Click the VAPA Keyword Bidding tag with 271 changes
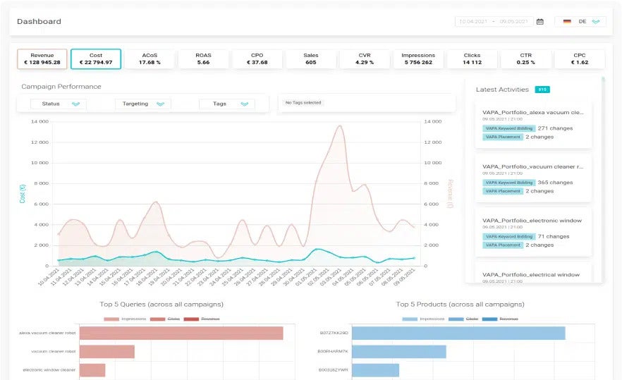 click(508, 128)
